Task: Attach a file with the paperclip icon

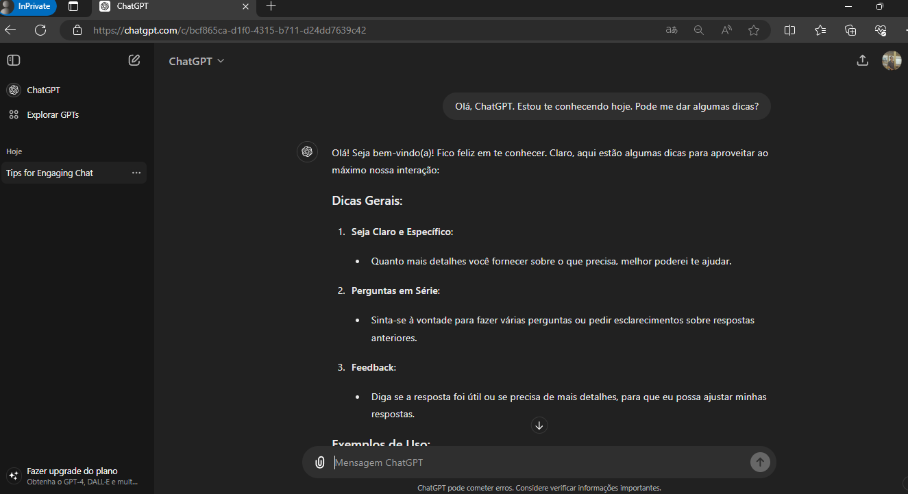Action: [x=319, y=462]
